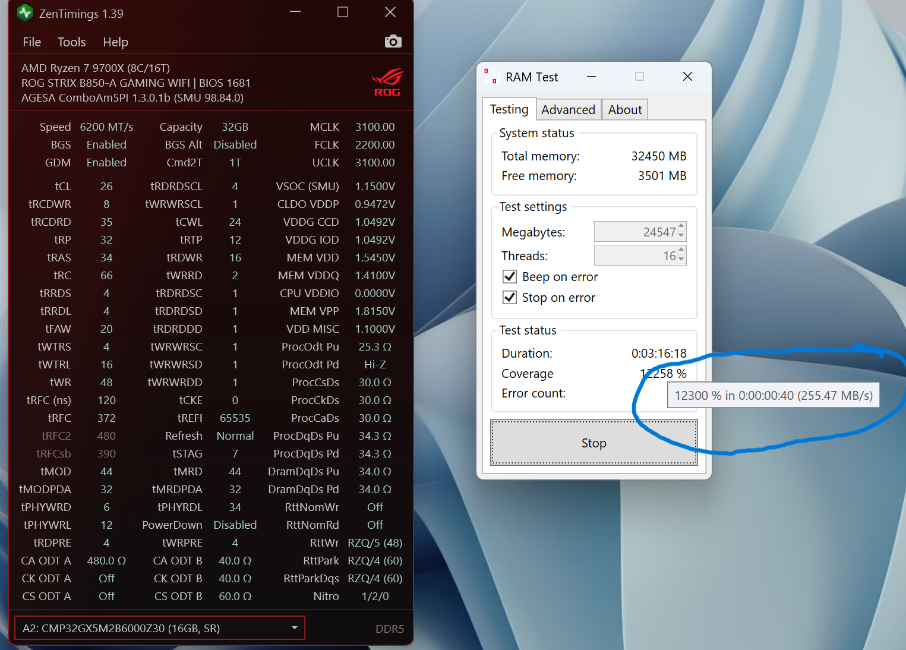Click the VDD MISC value 1.1000V
The image size is (906, 650).
pyautogui.click(x=375, y=329)
